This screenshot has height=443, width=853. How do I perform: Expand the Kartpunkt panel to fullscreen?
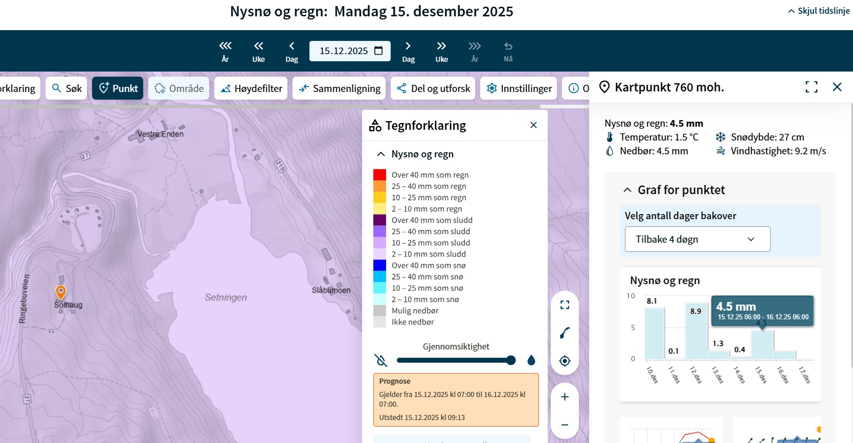(x=811, y=87)
